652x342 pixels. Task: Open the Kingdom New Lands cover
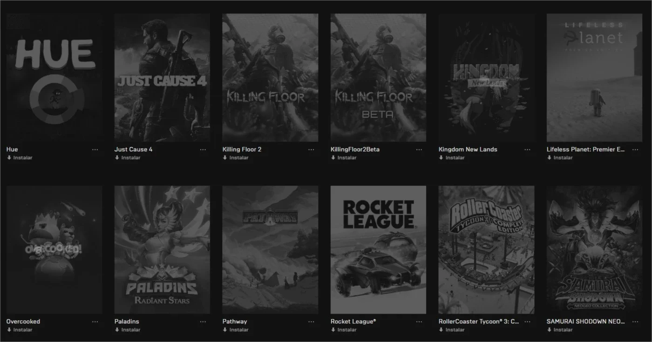click(486, 78)
